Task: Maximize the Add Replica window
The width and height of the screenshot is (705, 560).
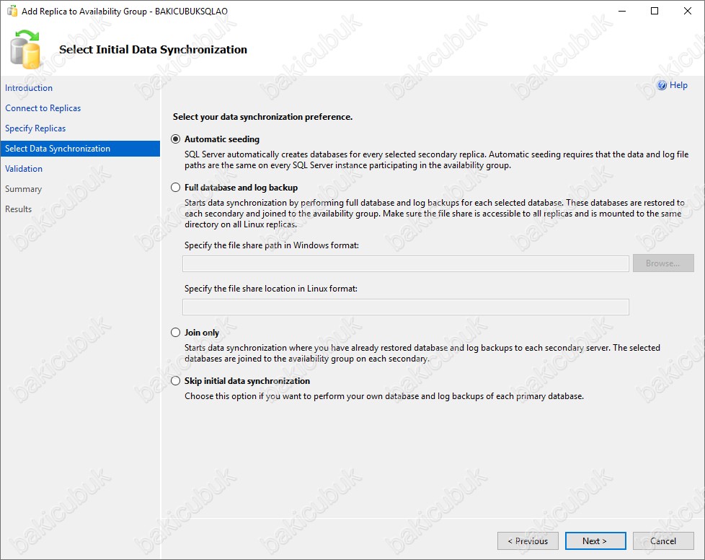Action: coord(655,11)
